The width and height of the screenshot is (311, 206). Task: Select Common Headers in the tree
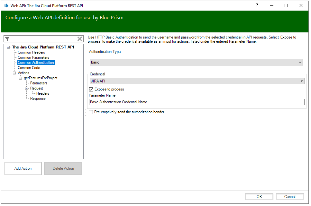tap(31, 52)
